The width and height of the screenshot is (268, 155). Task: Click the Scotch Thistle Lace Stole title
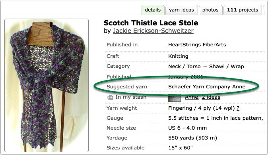tap(151, 23)
